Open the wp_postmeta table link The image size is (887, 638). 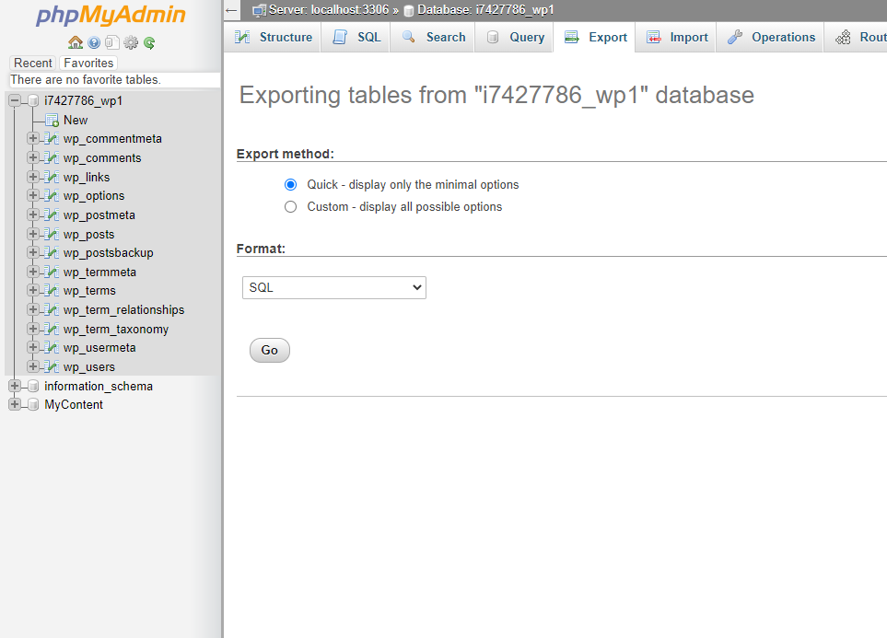click(99, 215)
